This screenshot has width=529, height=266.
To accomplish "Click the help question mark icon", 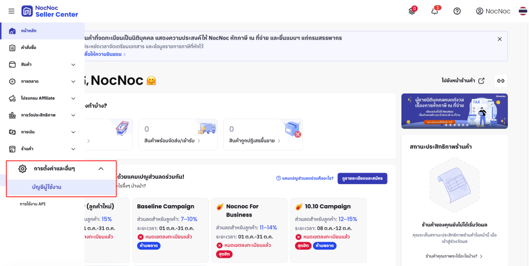I will 457,11.
